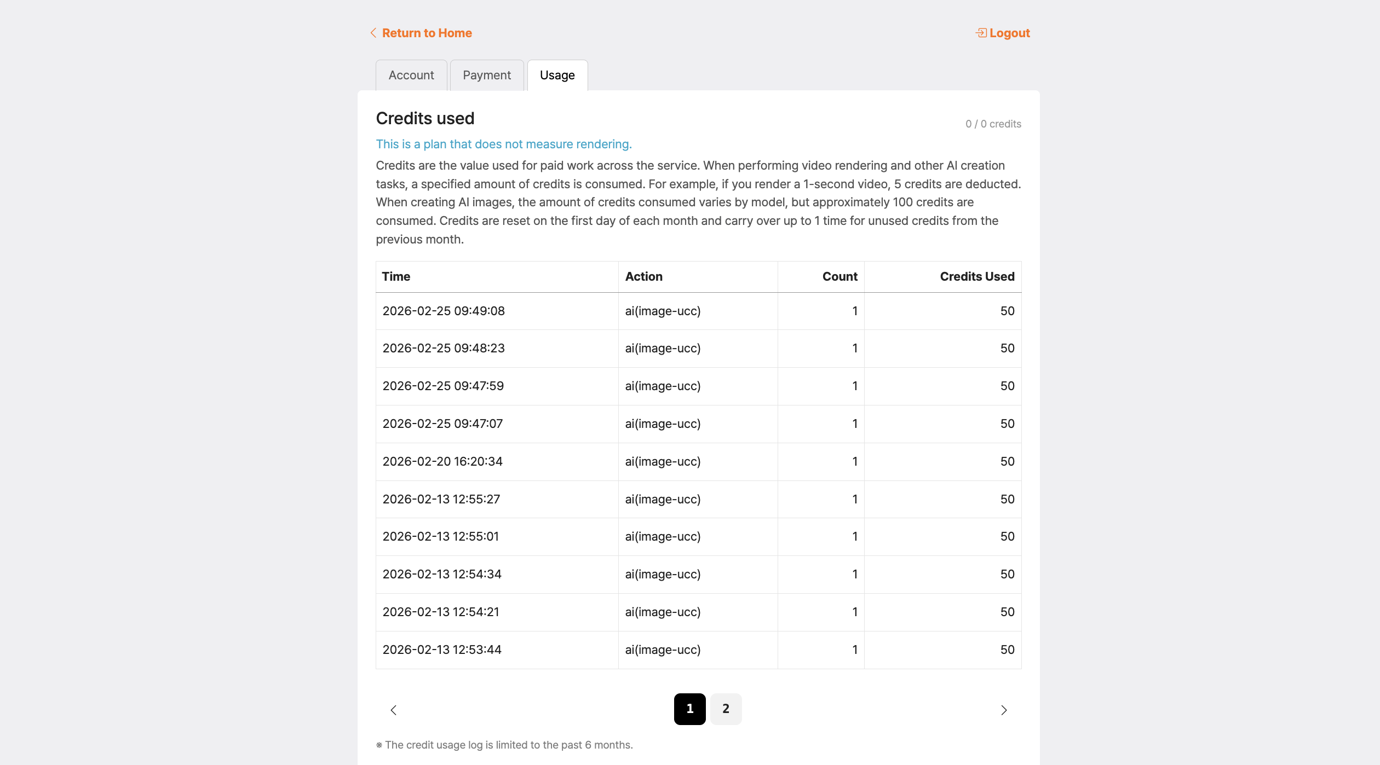Viewport: 1380px width, 765px height.
Task: Open the Account tab
Action: coord(411,75)
